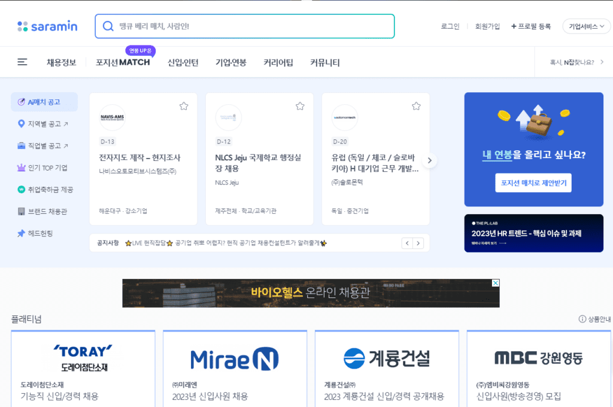Click the 회원가입 link
Screen dimensions: 613x407
click(x=487, y=26)
